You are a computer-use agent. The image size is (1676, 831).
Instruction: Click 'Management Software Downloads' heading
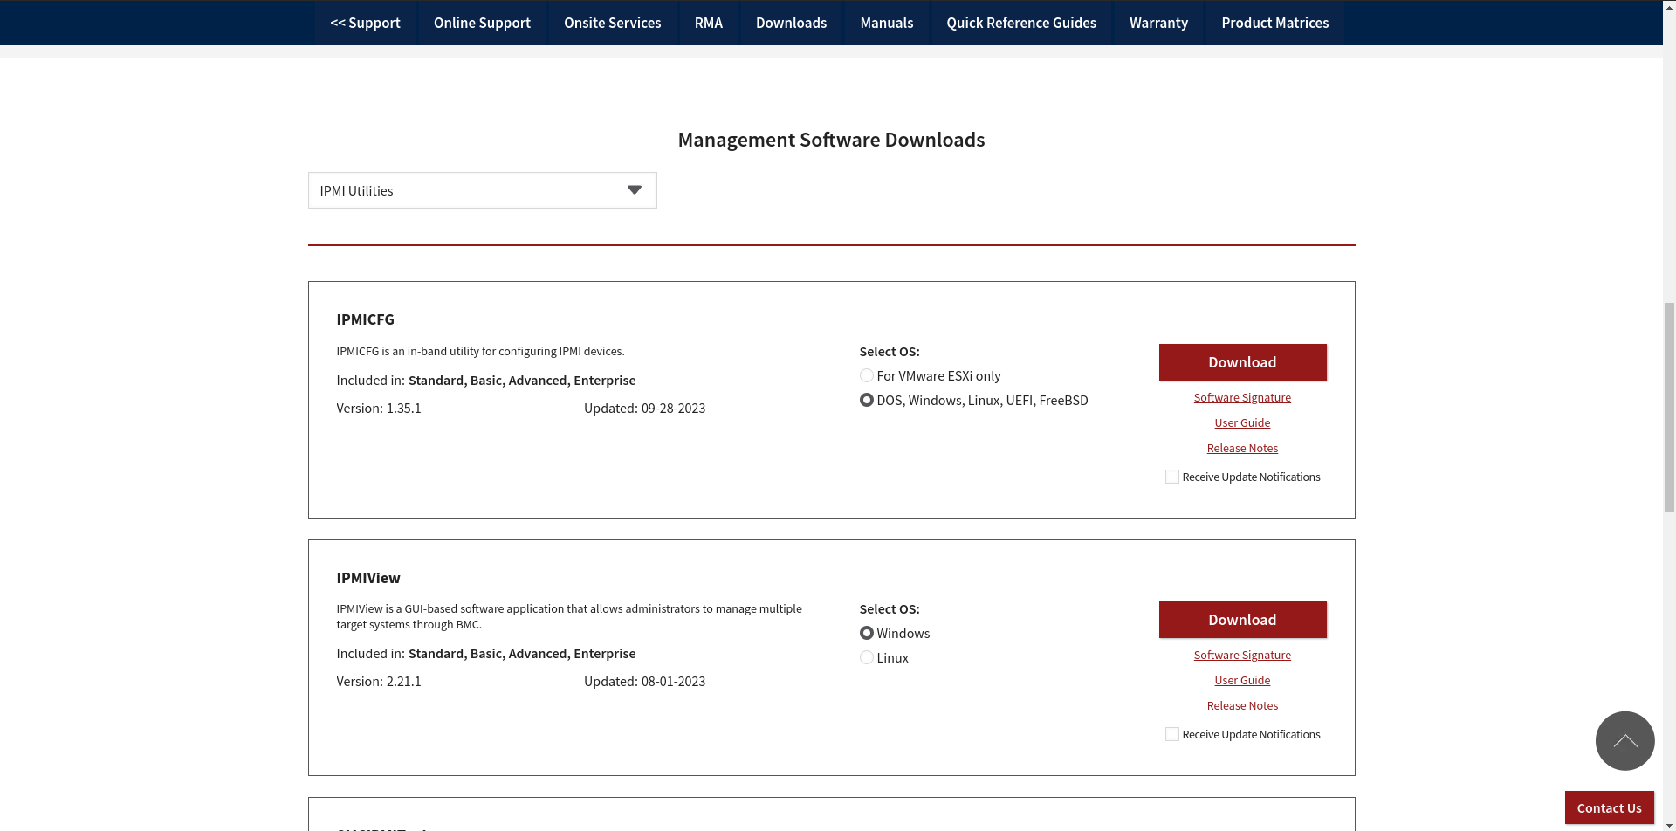(831, 140)
